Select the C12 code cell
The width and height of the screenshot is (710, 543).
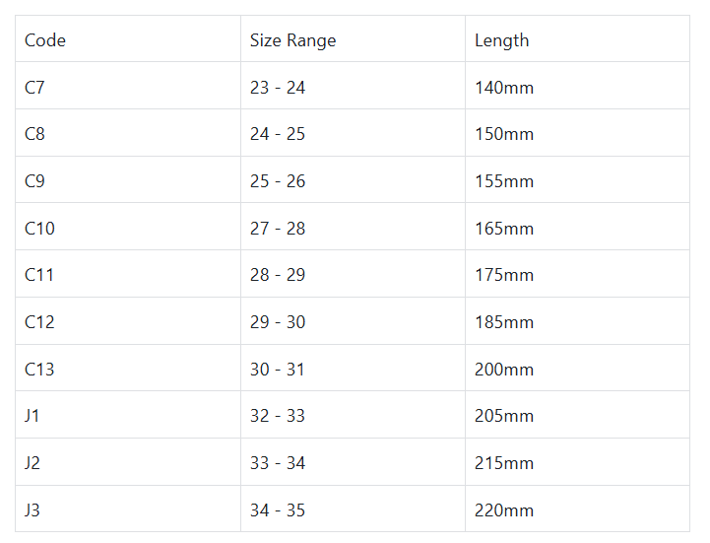[x=40, y=322]
